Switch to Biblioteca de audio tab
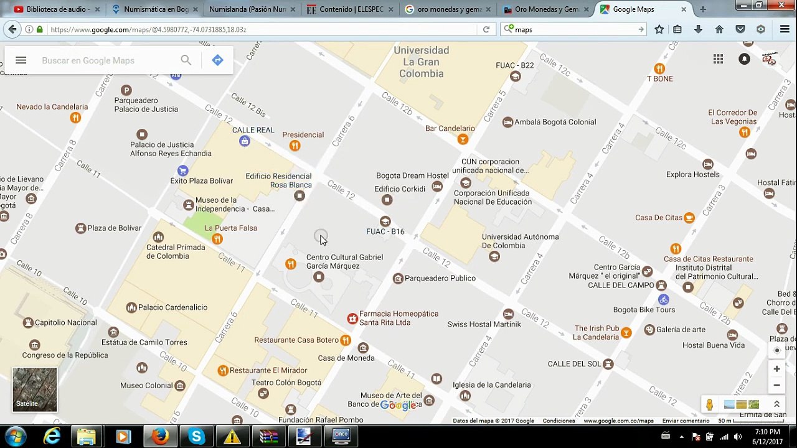The height and width of the screenshot is (448, 797). [57, 9]
